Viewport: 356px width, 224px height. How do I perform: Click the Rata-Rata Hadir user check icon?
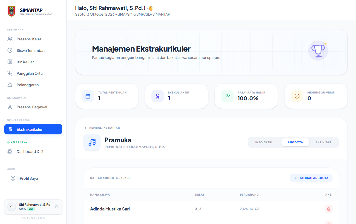pos(227,96)
